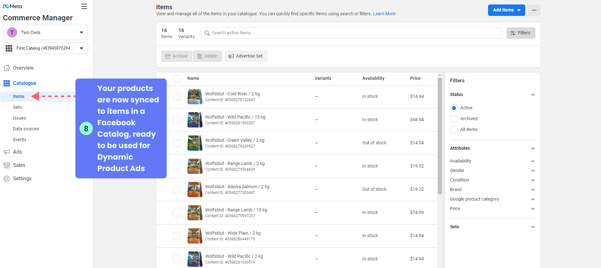Click the search magnifier icon
Viewport: 601px width, 268px height.
point(207,33)
